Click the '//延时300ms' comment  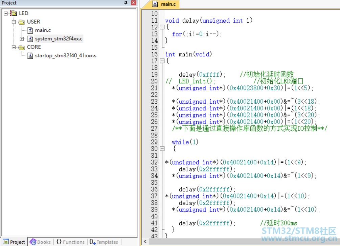279,223
